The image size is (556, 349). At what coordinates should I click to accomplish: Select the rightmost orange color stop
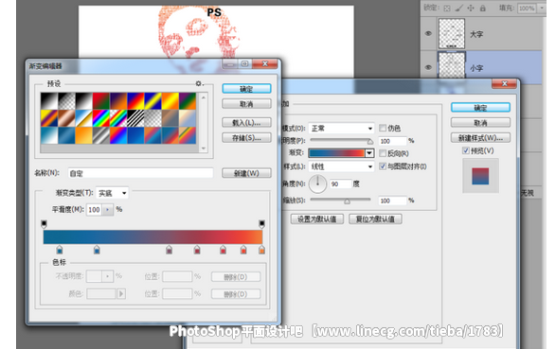(261, 250)
